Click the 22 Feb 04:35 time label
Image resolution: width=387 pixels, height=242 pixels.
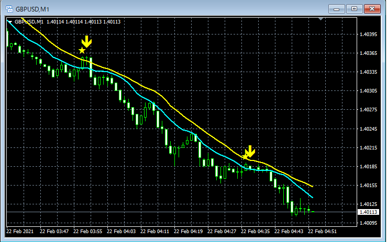(x=255, y=232)
